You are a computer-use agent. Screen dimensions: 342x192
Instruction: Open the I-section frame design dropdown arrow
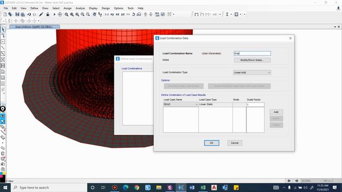coord(231,14)
